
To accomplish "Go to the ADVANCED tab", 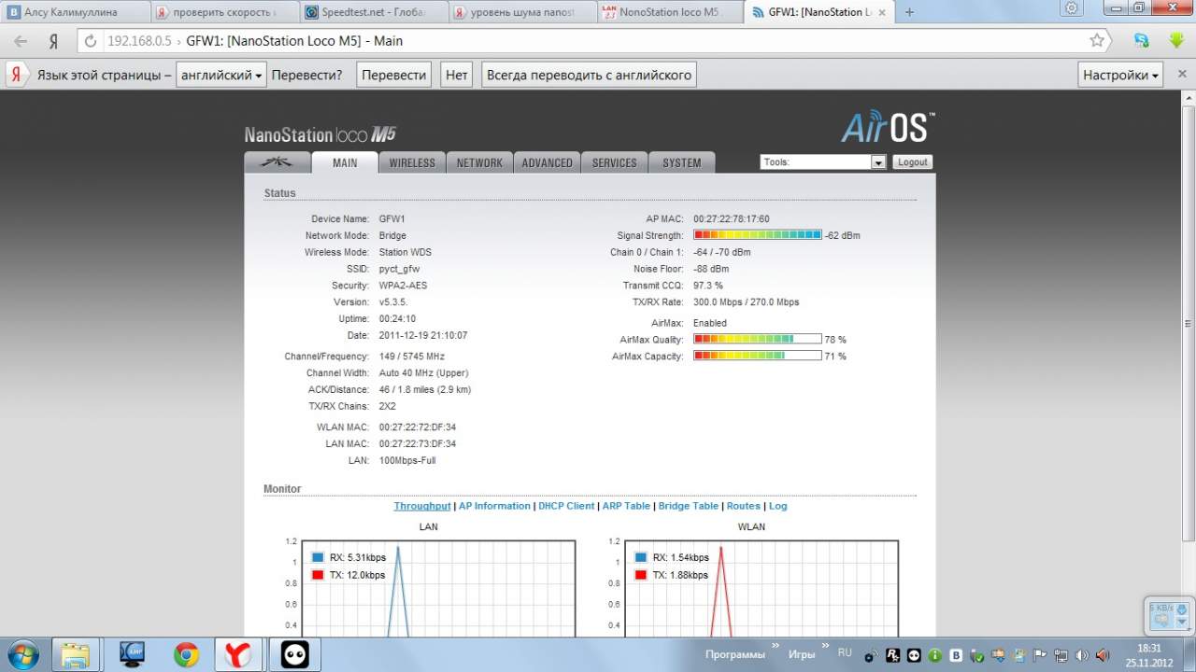I will coord(547,162).
